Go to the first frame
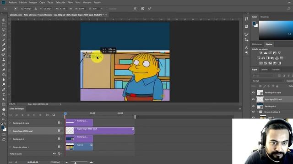 [11, 115]
